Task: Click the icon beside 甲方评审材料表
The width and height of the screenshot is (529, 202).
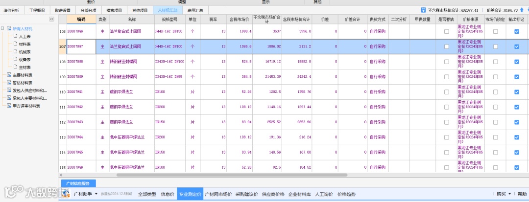Action: [x=9, y=106]
